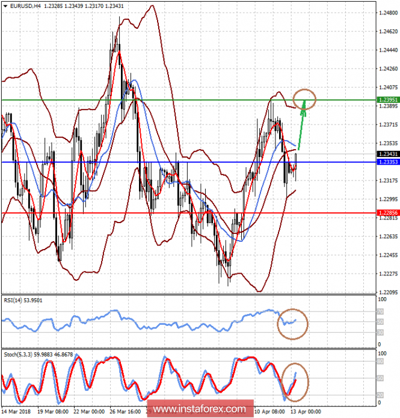
Task: Select the green upward arrow on the chart
Action: point(302,125)
